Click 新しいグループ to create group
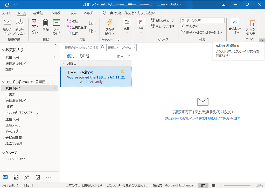265x188 pixels. (x=162, y=21)
